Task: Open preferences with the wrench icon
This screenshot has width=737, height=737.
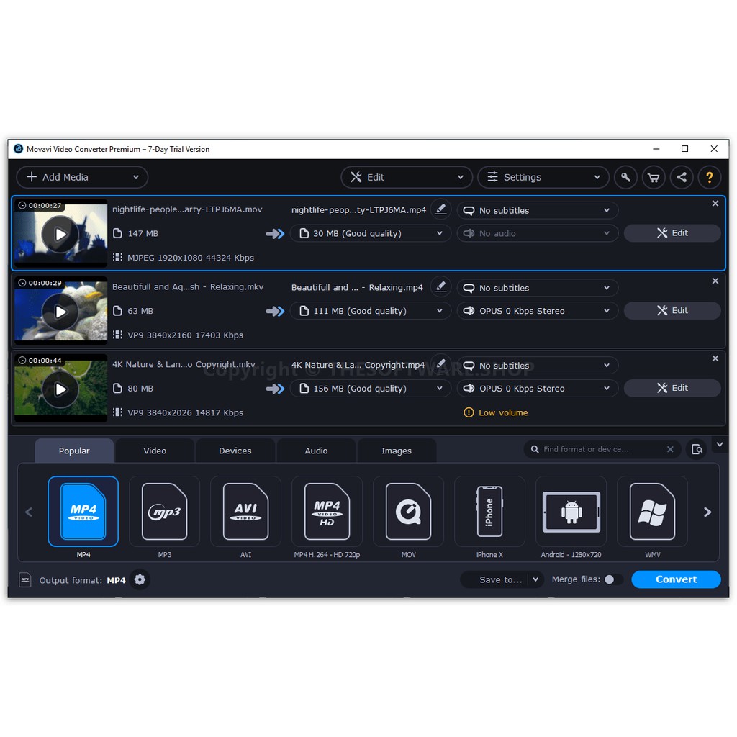Action: [x=625, y=177]
